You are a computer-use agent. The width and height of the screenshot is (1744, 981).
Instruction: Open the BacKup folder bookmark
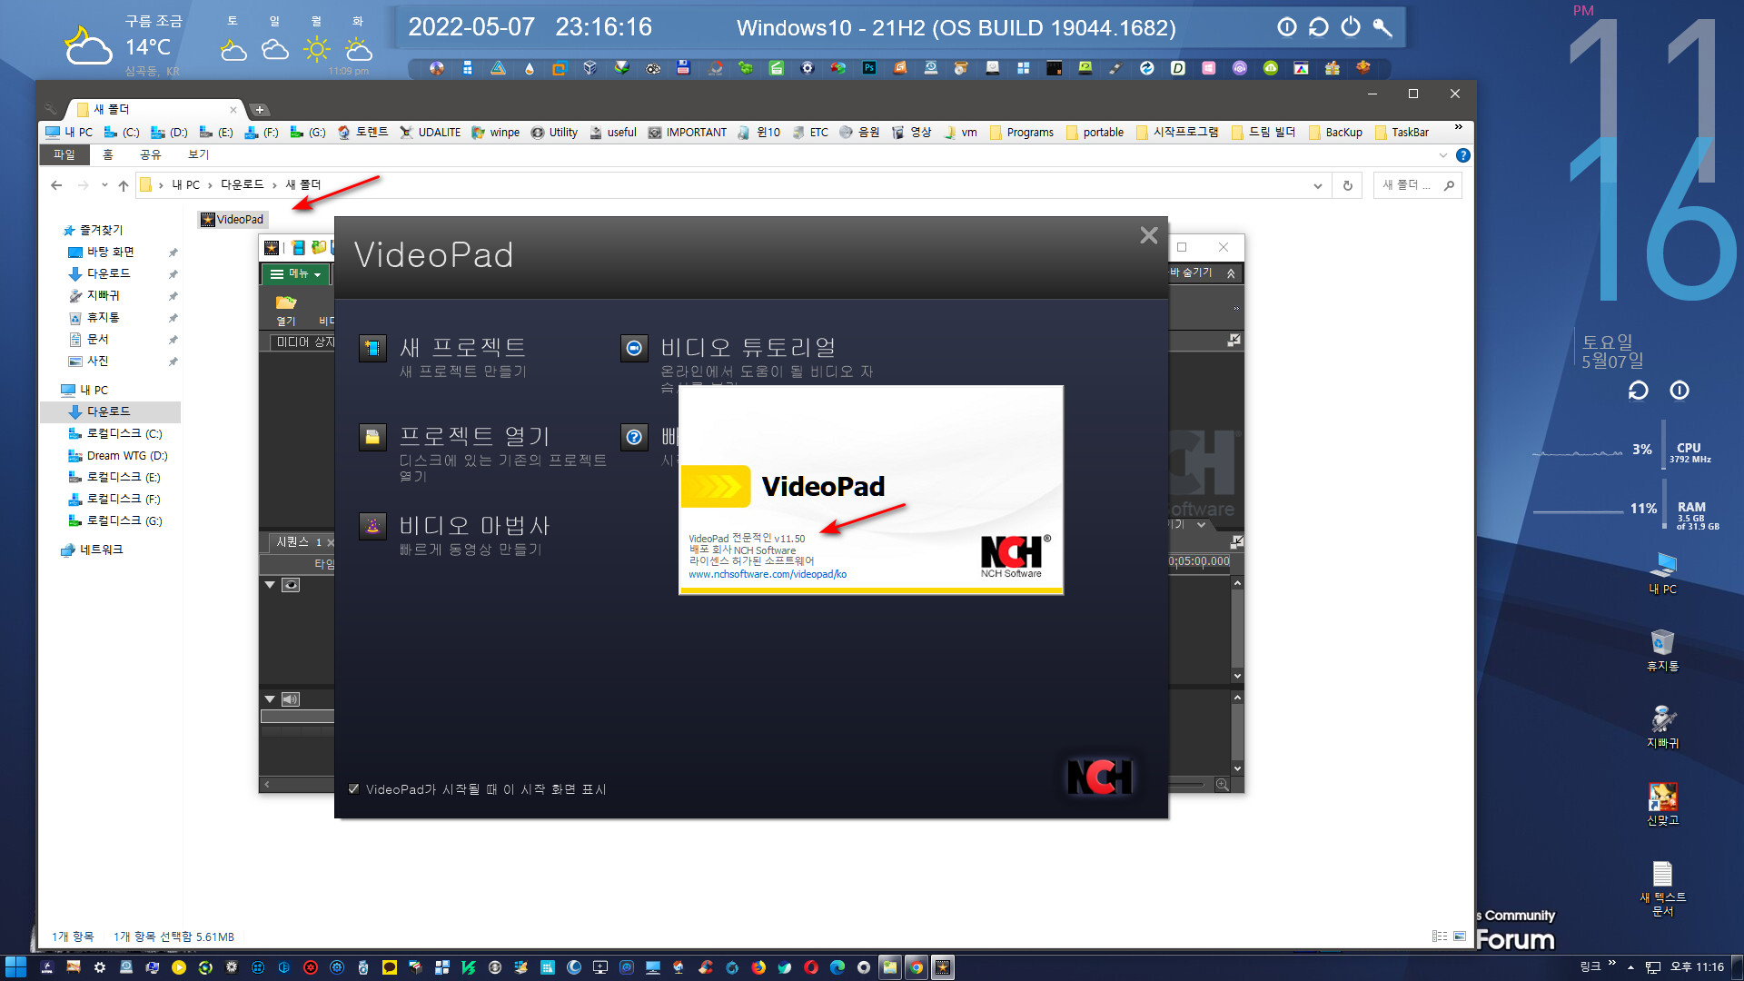pos(1335,133)
